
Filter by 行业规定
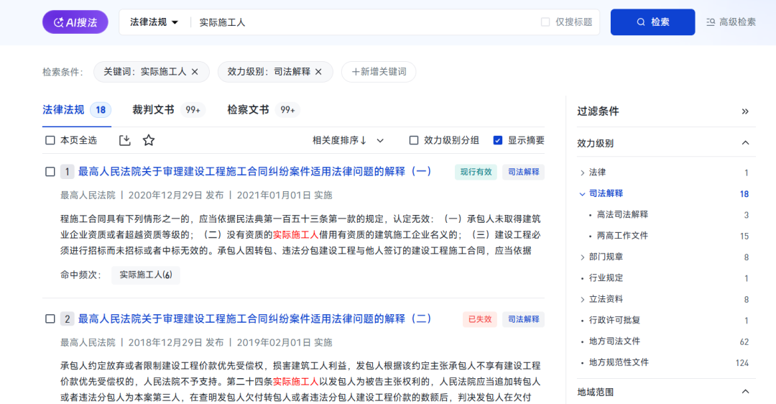[x=606, y=278]
